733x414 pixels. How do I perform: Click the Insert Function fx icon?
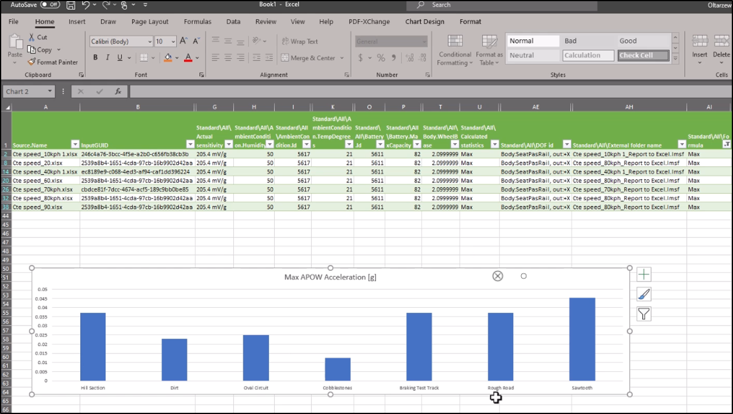tap(118, 91)
